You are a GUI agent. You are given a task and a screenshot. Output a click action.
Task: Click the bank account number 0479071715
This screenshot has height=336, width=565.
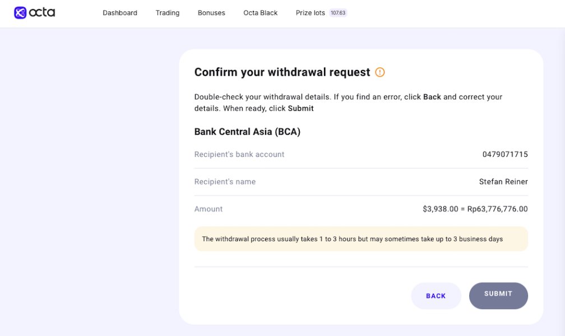click(505, 155)
